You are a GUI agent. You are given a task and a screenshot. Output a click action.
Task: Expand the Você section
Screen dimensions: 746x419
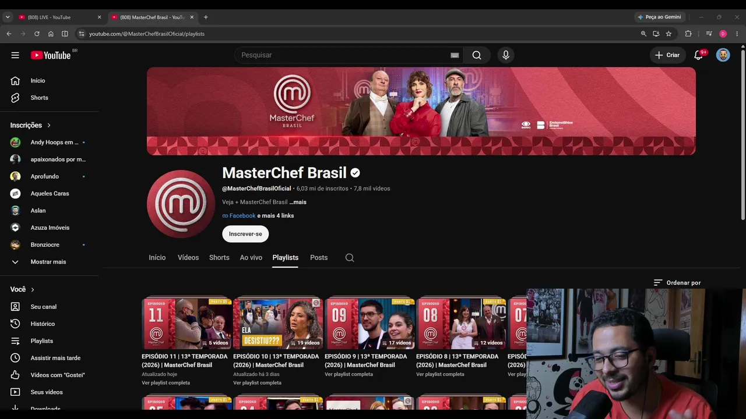(22, 289)
